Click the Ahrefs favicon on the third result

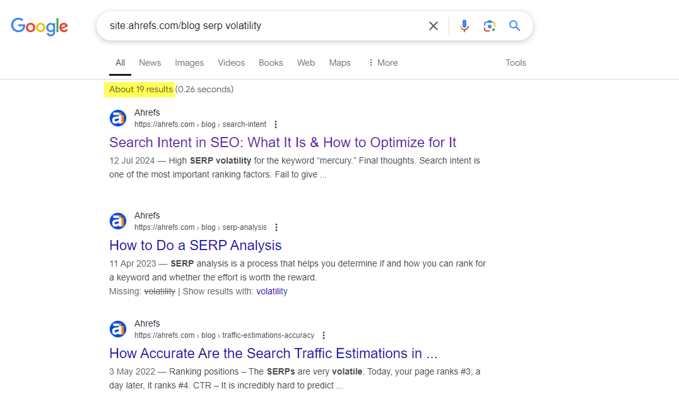click(118, 329)
